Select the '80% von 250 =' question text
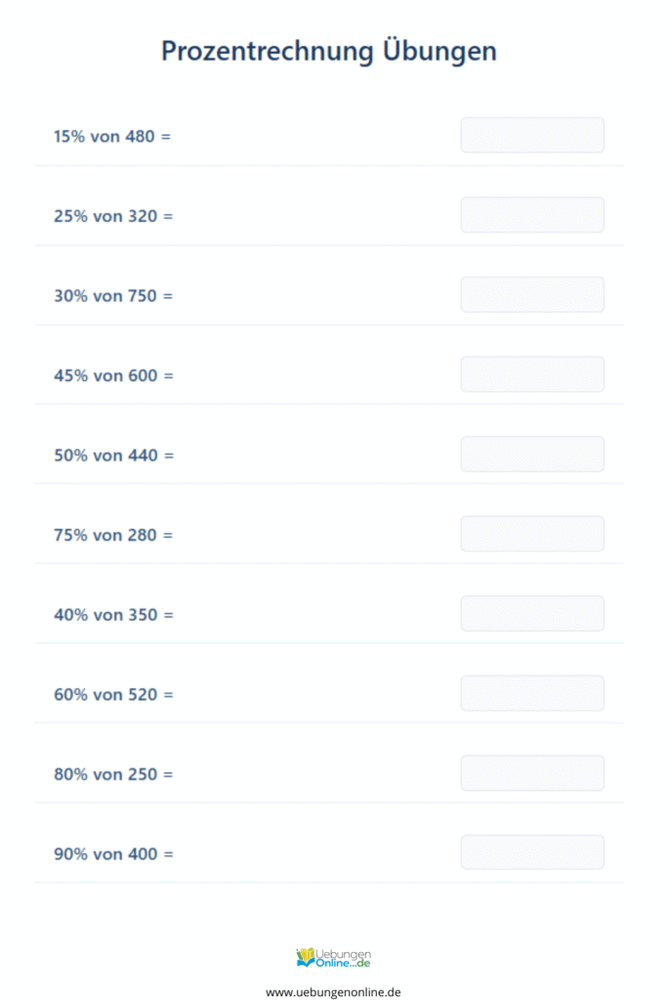This screenshot has width=667, height=1001. [113, 774]
